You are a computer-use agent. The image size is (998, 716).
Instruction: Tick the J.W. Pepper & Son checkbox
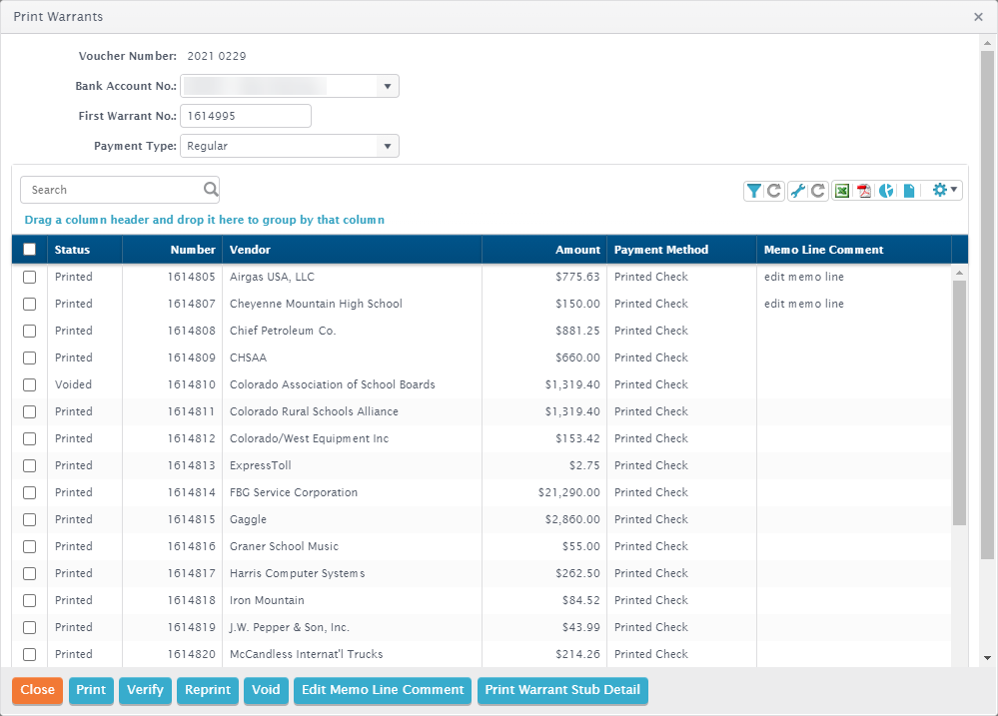point(29,627)
